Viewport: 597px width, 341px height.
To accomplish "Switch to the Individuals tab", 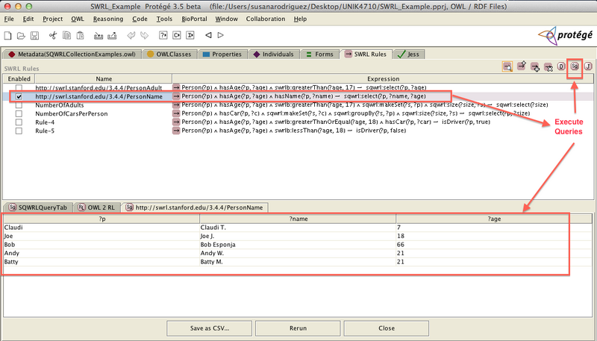I will coord(274,54).
